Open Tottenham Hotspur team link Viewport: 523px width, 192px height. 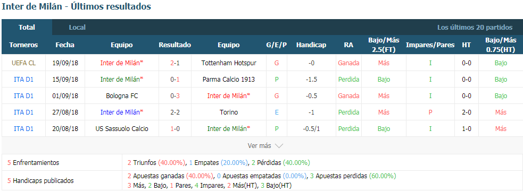click(228, 63)
